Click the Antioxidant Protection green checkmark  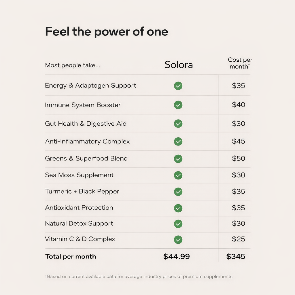(178, 208)
